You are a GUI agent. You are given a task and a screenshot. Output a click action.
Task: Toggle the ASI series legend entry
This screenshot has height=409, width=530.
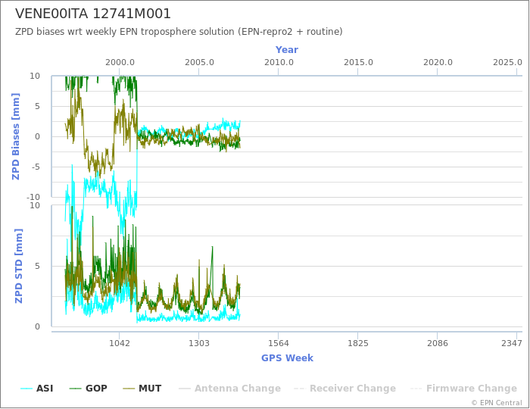(x=37, y=389)
